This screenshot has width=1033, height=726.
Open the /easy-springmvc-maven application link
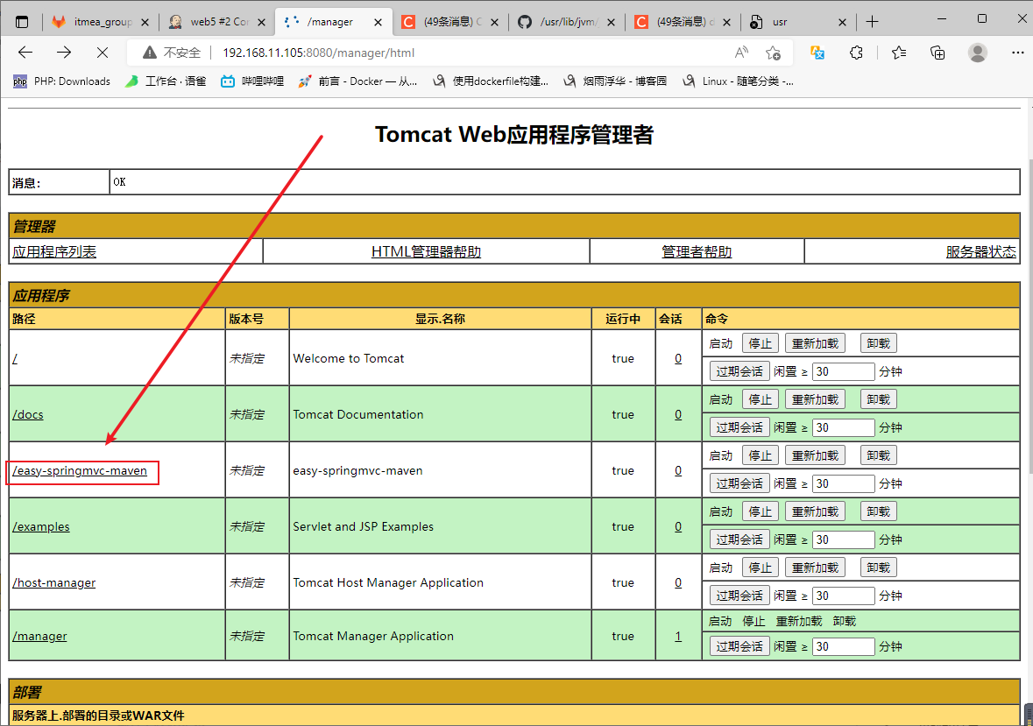(x=80, y=470)
